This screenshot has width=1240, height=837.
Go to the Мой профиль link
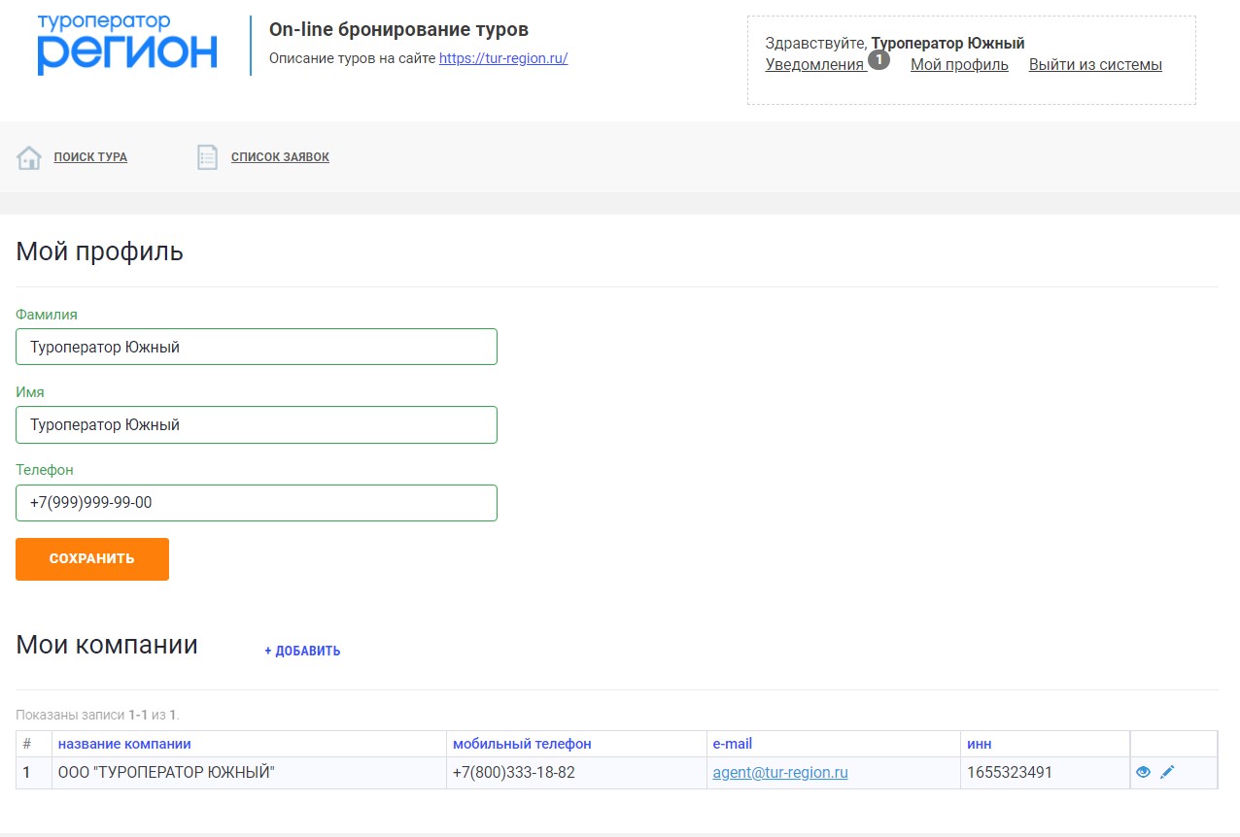pyautogui.click(x=959, y=65)
